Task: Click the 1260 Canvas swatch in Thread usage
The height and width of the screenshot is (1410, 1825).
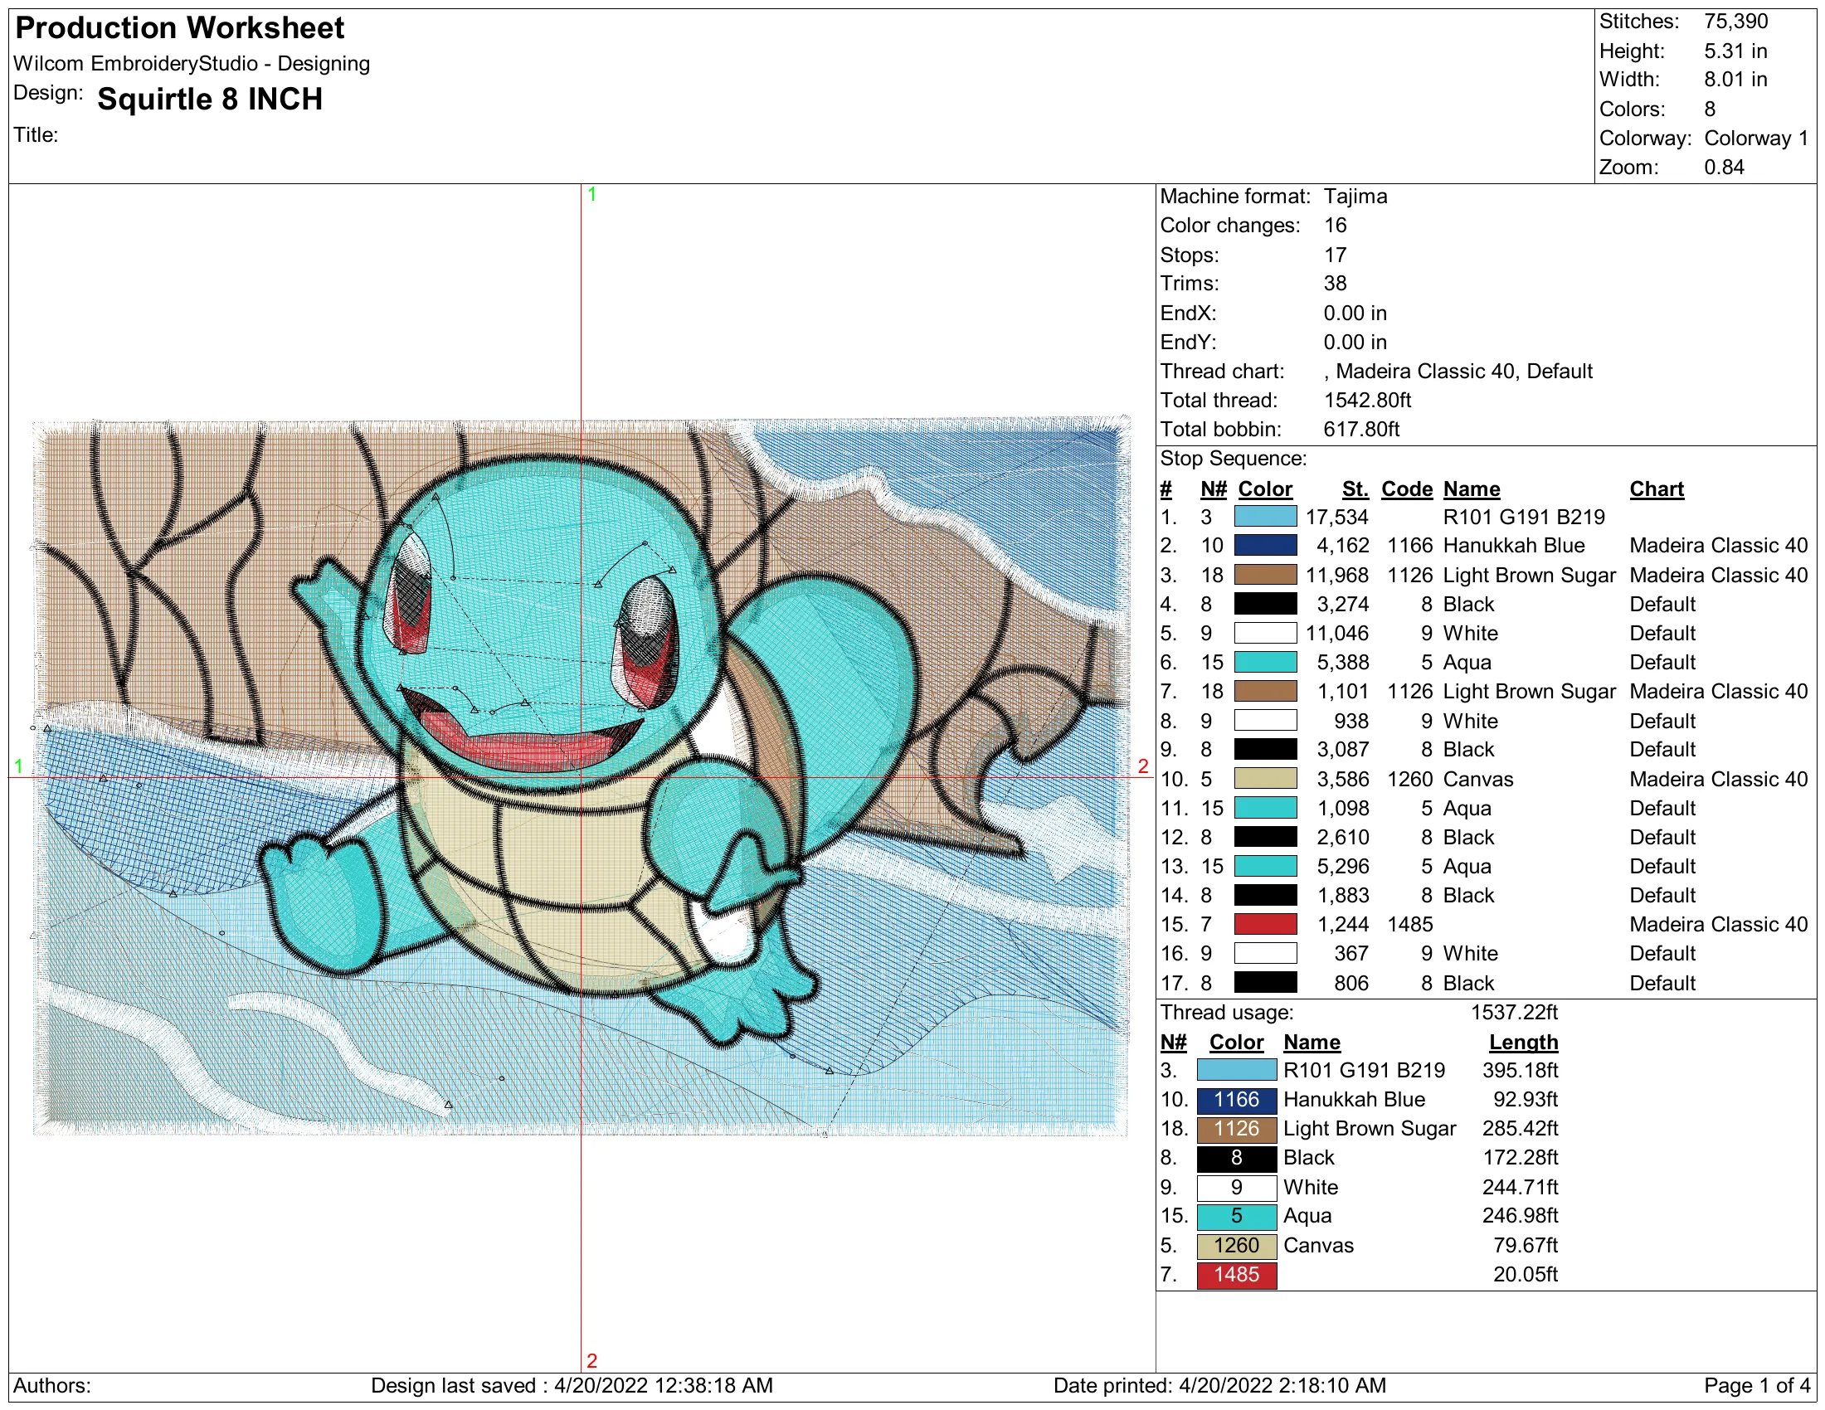Action: [1236, 1247]
